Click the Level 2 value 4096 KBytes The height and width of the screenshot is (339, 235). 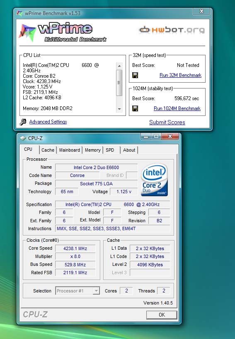pyautogui.click(x=150, y=265)
